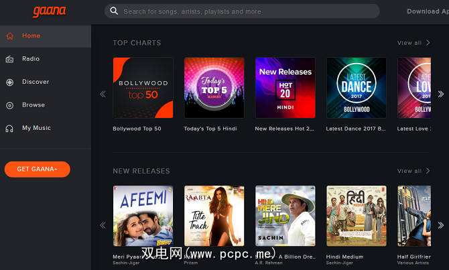Viewport: 449px width, 270px height.
Task: Open the Download App link
Action: 428,11
